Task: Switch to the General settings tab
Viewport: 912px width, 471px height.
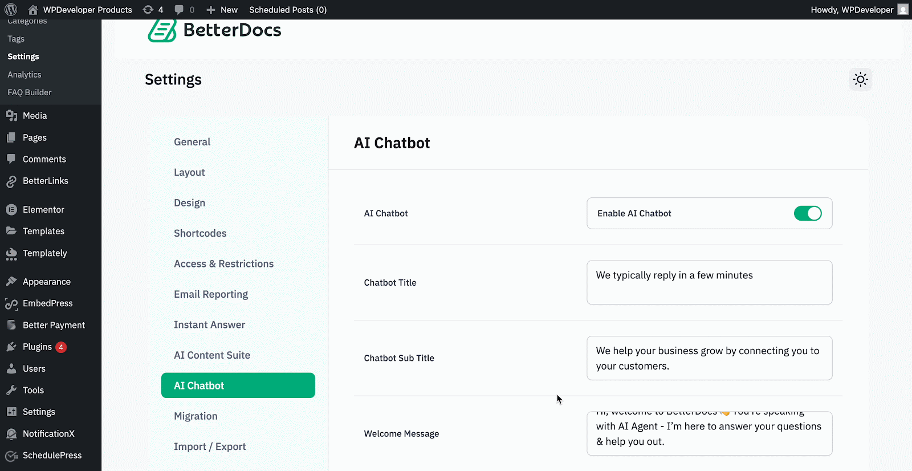Action: pyautogui.click(x=192, y=142)
